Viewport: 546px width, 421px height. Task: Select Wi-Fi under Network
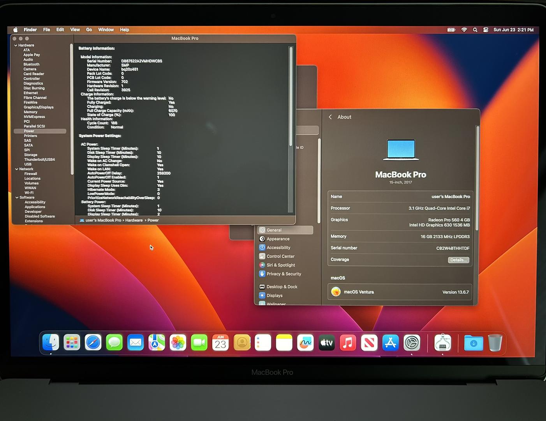click(29, 193)
